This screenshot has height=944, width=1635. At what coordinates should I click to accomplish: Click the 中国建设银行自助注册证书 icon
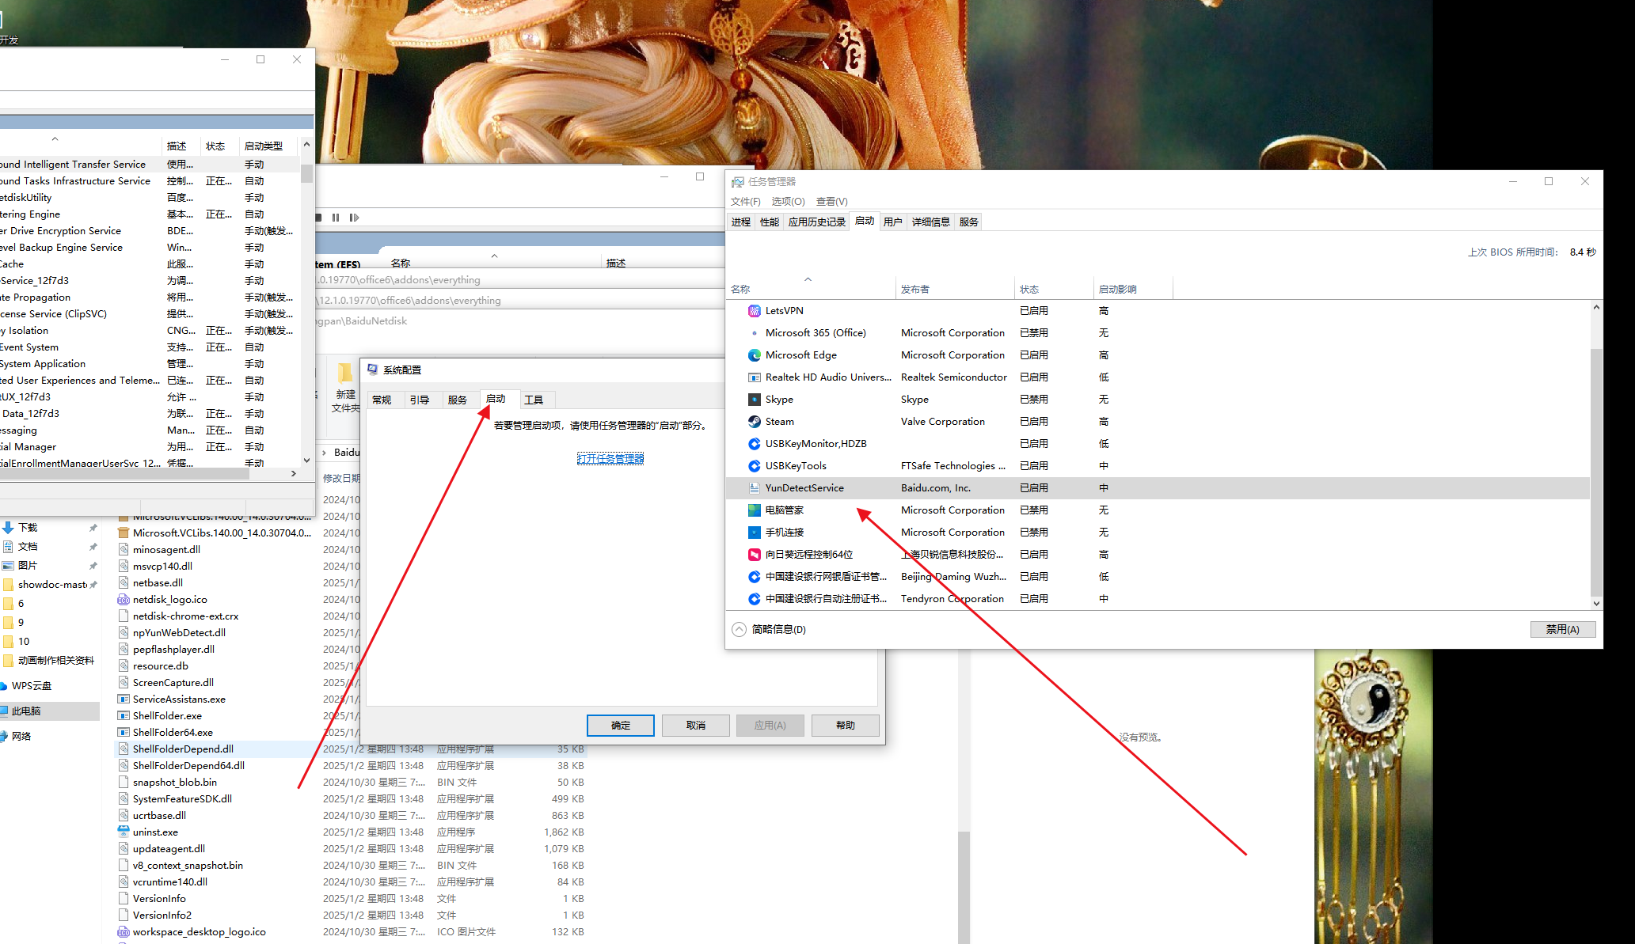pos(754,599)
